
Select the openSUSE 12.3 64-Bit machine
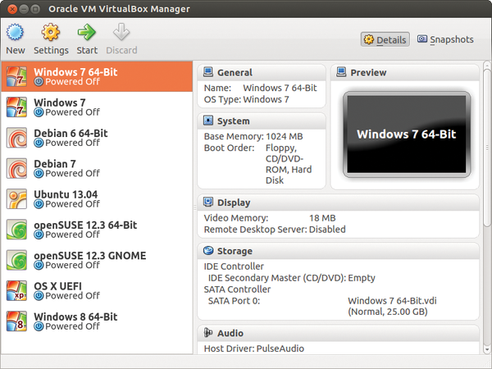(x=97, y=230)
